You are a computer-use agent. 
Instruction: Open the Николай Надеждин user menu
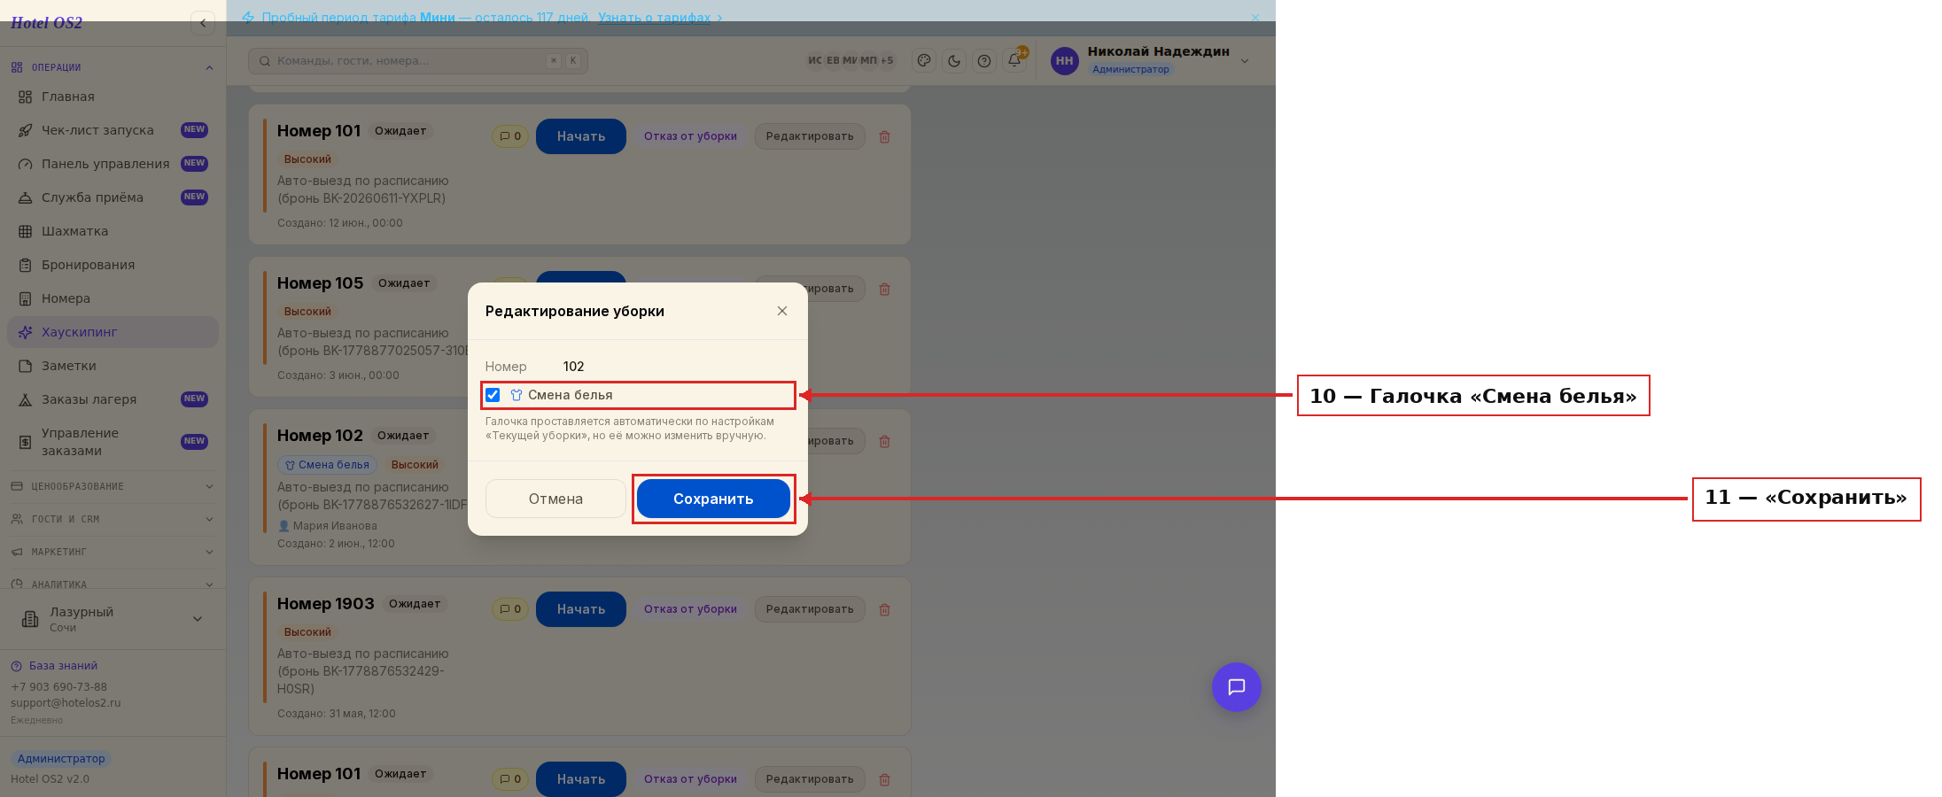point(1151,61)
